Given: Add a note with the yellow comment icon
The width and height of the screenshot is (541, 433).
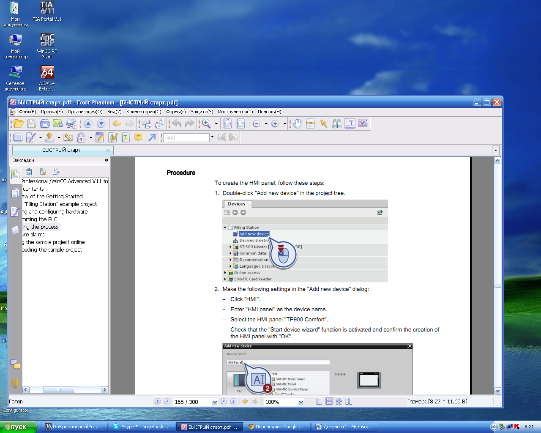Looking at the screenshot, I should (x=139, y=137).
